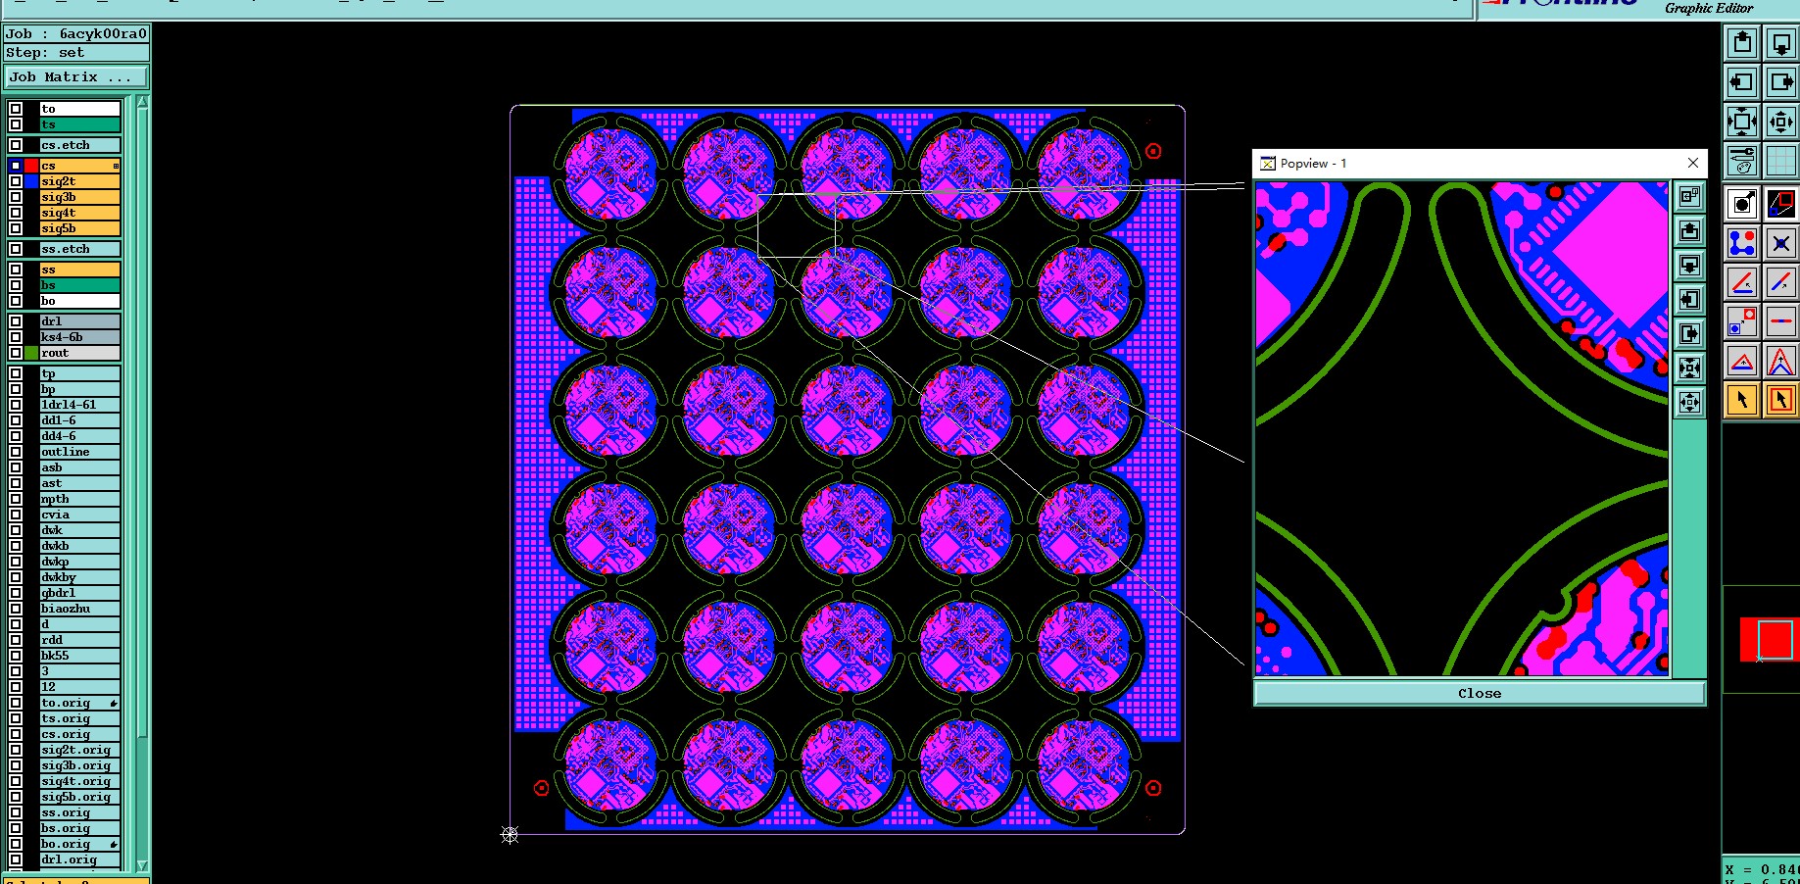Click the zoom in icon in main toolbar
The height and width of the screenshot is (884, 1800).
(1742, 122)
